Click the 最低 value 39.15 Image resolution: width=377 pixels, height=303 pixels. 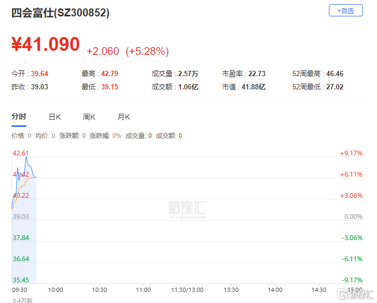point(109,87)
